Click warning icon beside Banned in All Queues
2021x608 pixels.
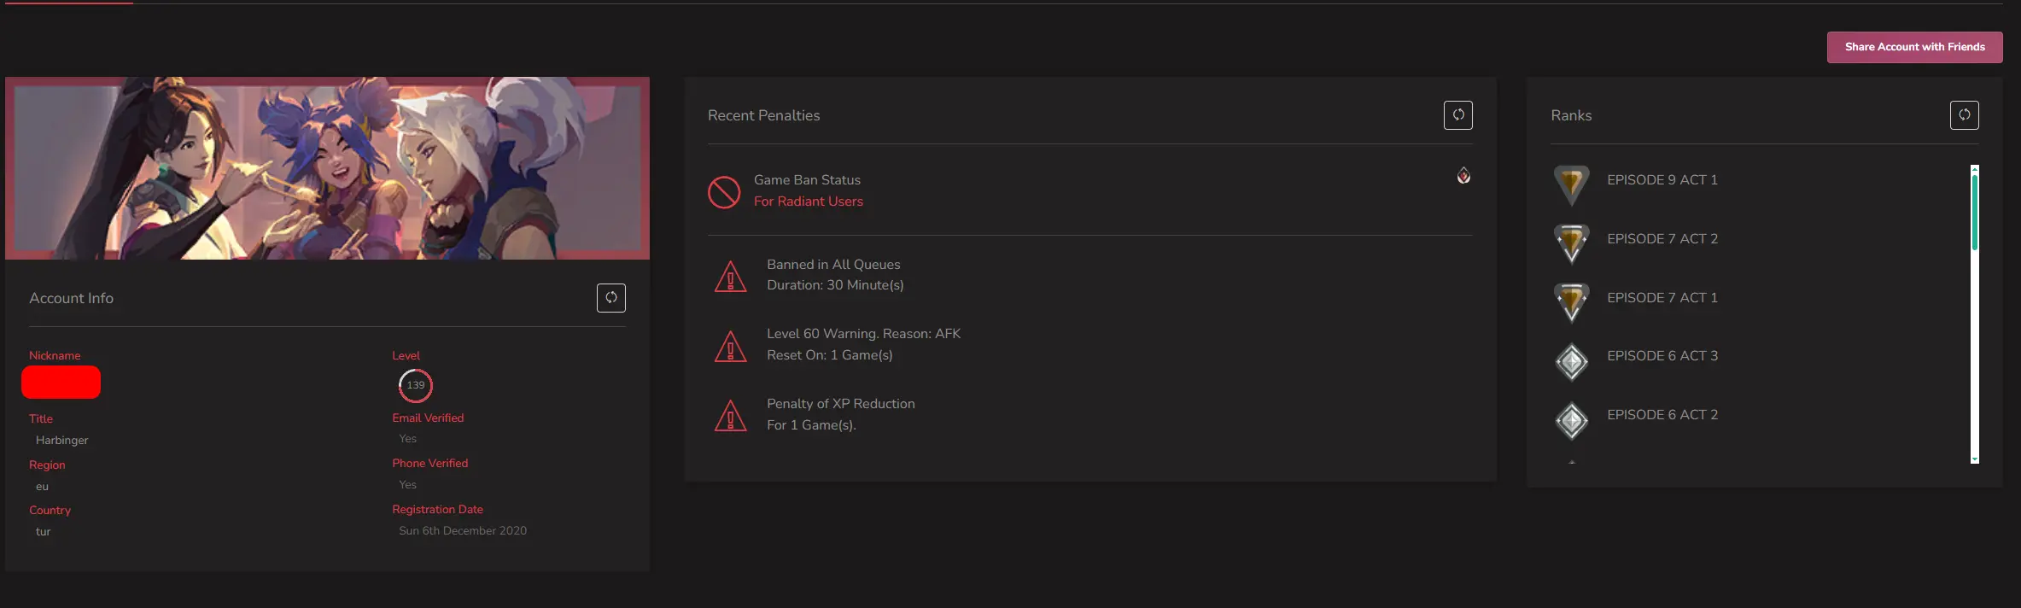[x=730, y=277]
